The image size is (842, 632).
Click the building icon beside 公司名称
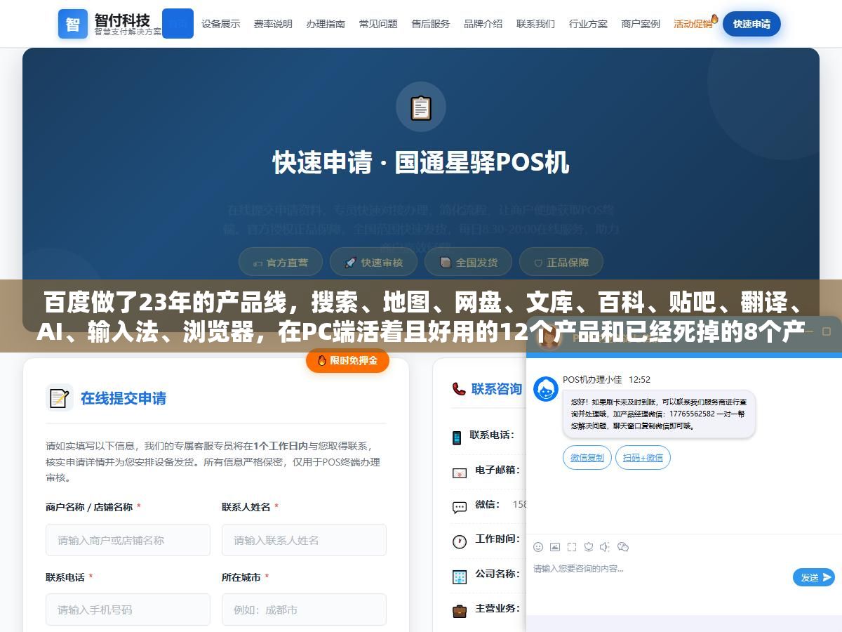click(x=459, y=577)
